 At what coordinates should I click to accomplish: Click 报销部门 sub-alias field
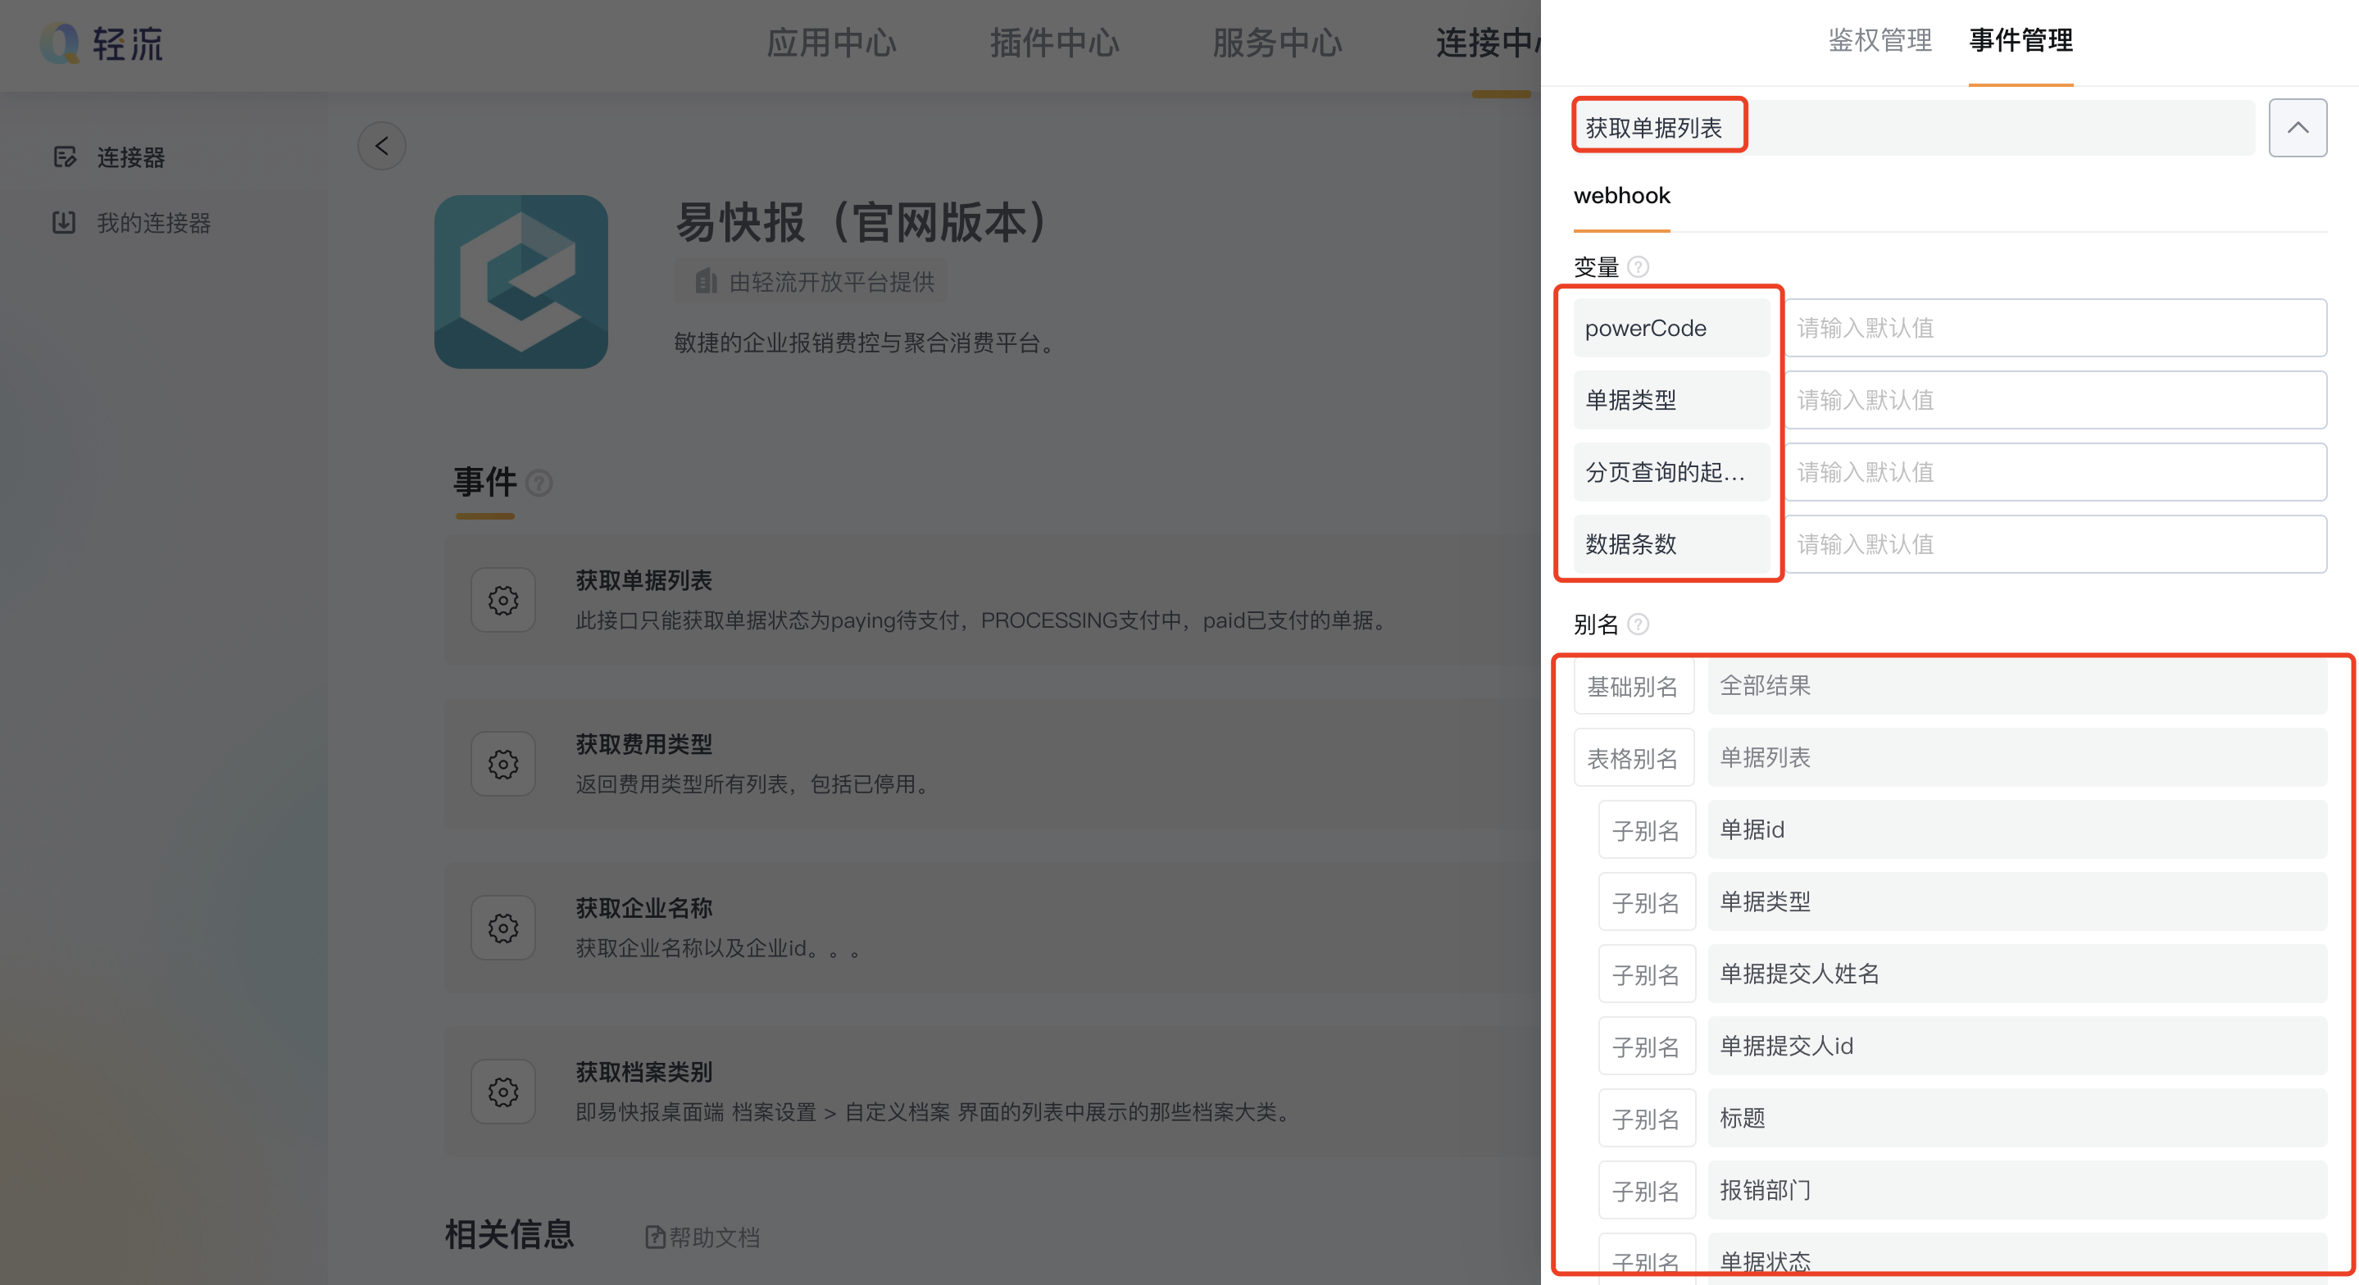[2017, 1191]
